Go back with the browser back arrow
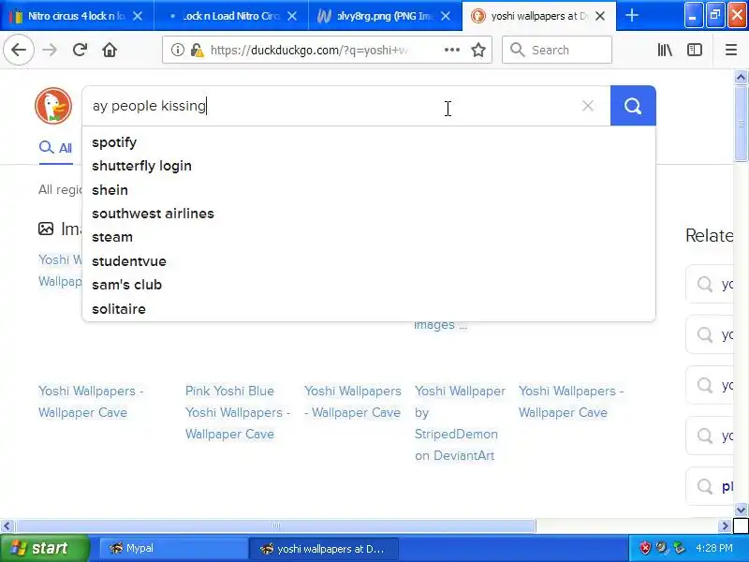Viewport: 749px width, 562px height. coord(19,50)
